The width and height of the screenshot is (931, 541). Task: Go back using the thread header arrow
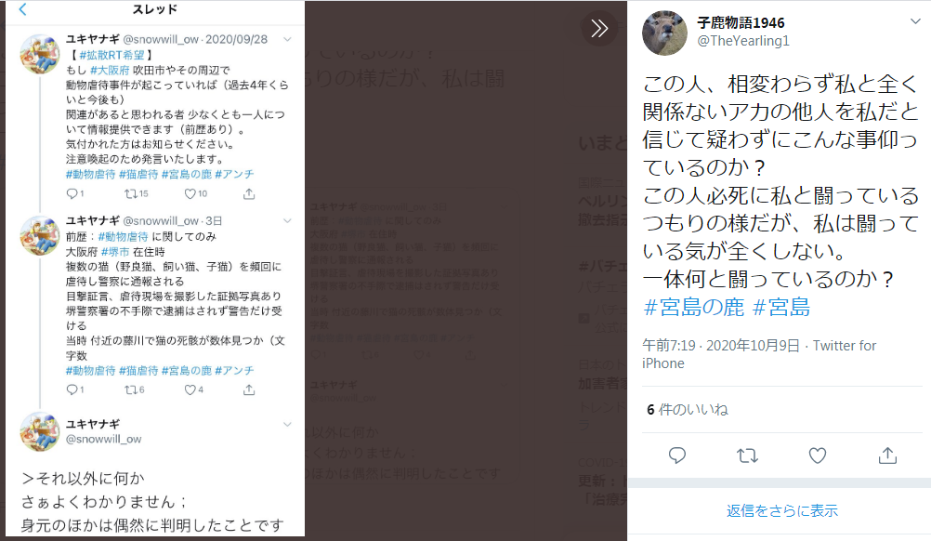tap(23, 9)
